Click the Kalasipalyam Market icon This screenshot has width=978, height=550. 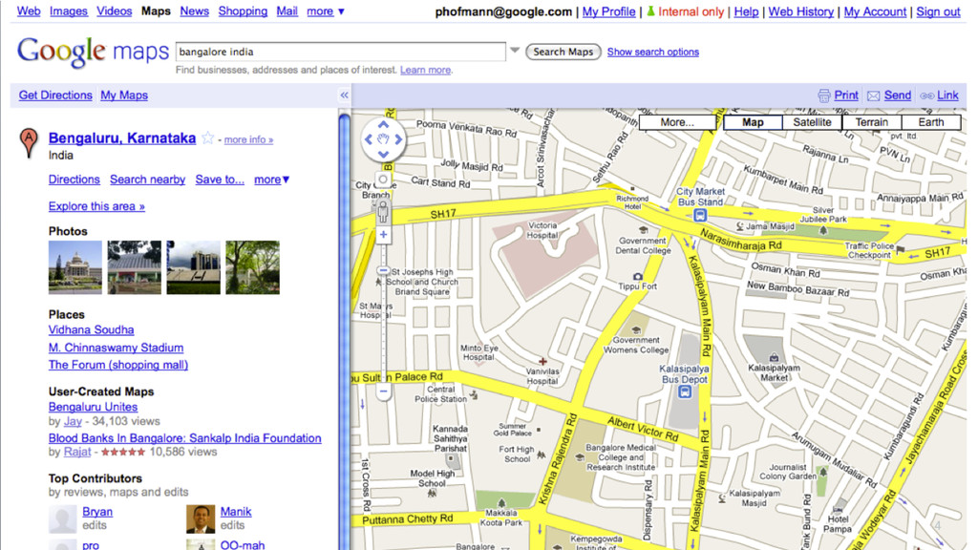[x=774, y=357]
